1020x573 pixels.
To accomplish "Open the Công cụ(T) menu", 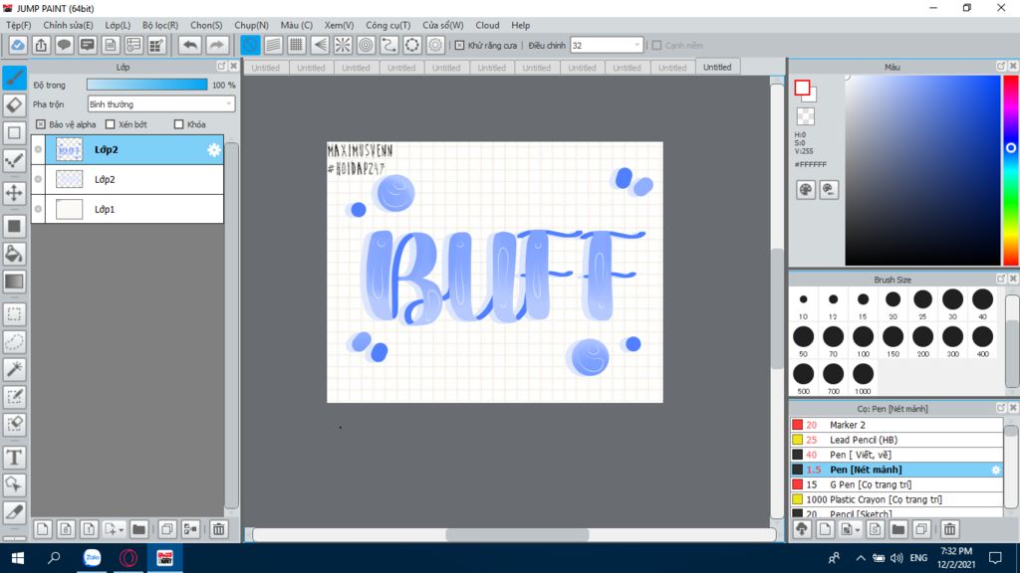I will [387, 25].
